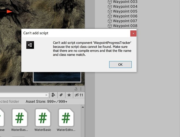Open the Project panel three-dot menu

click(81, 89)
